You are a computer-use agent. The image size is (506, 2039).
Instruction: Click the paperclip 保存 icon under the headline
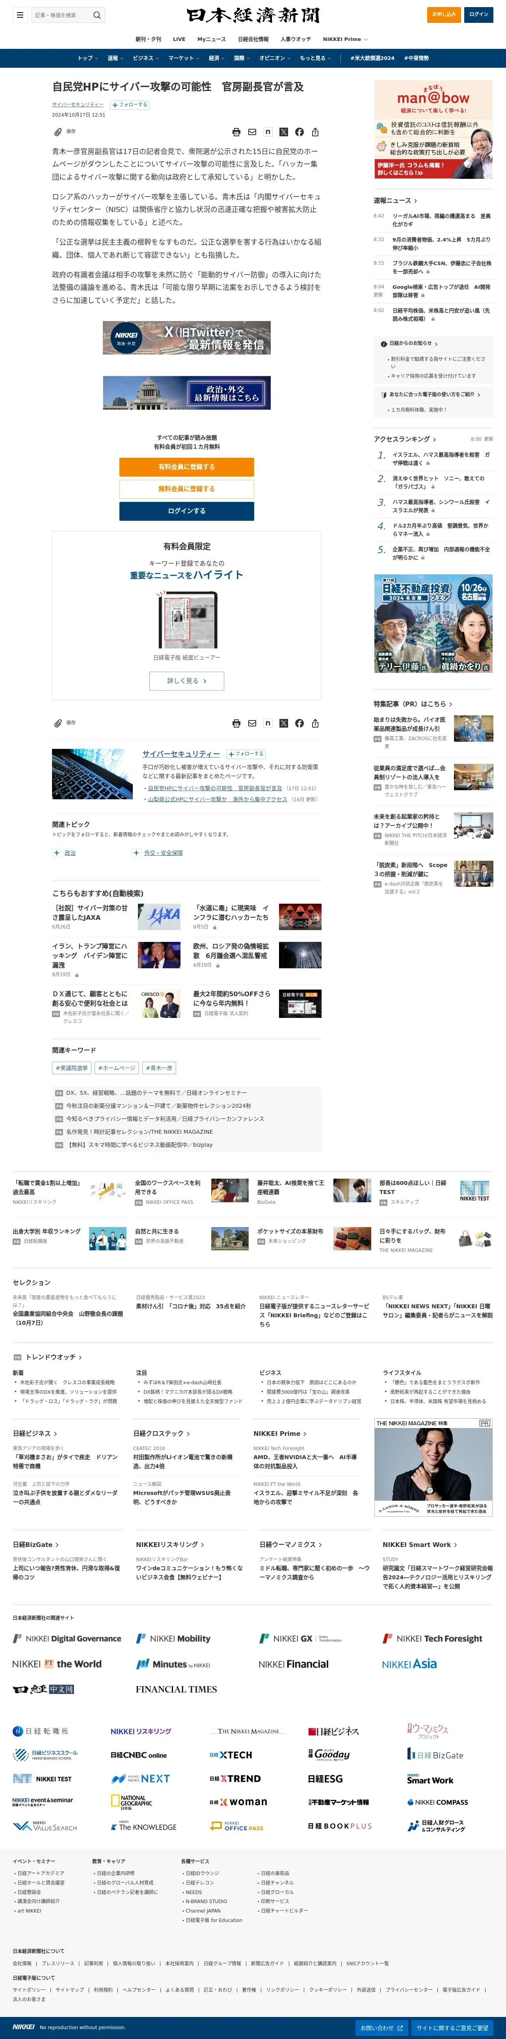click(57, 132)
